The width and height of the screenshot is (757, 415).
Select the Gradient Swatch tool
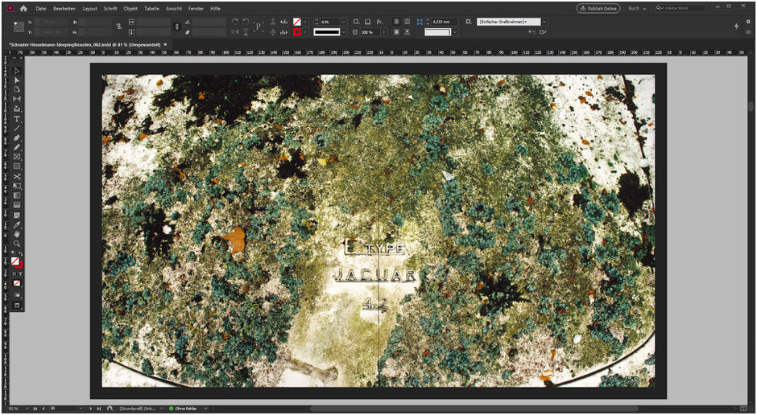[x=17, y=195]
